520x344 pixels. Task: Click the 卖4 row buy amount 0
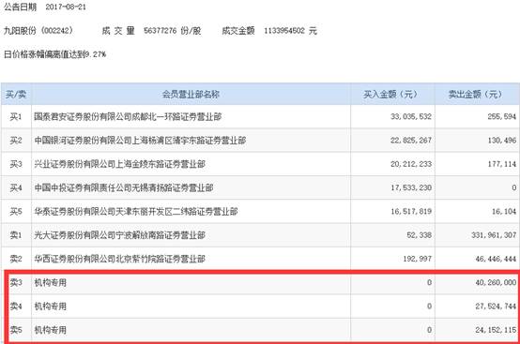click(429, 306)
